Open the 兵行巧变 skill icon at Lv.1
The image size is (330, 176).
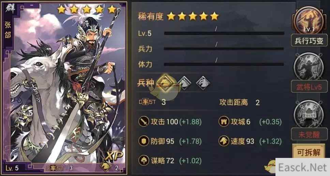[309, 21]
